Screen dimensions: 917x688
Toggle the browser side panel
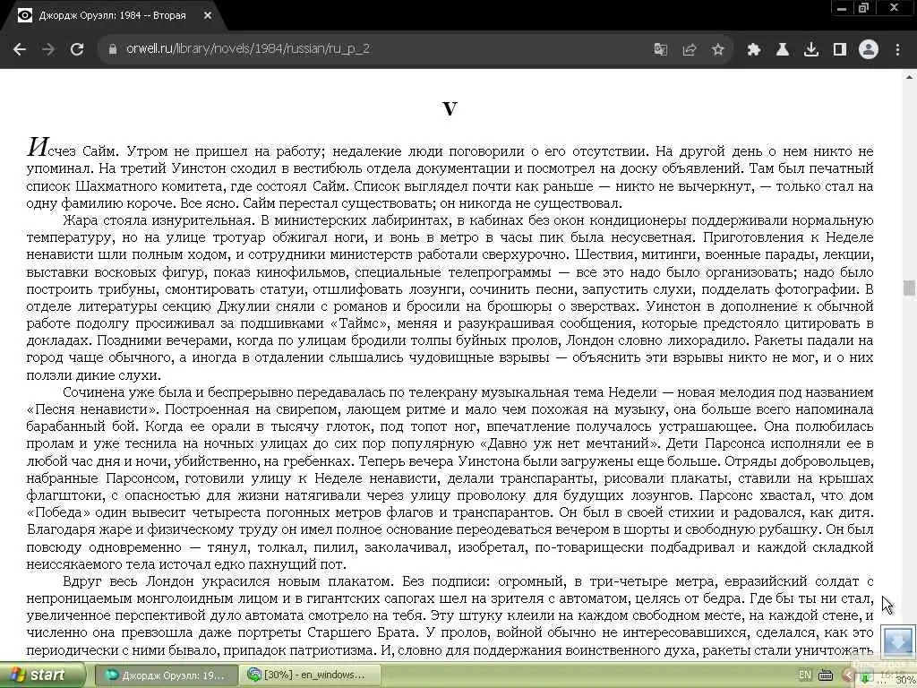click(x=840, y=50)
